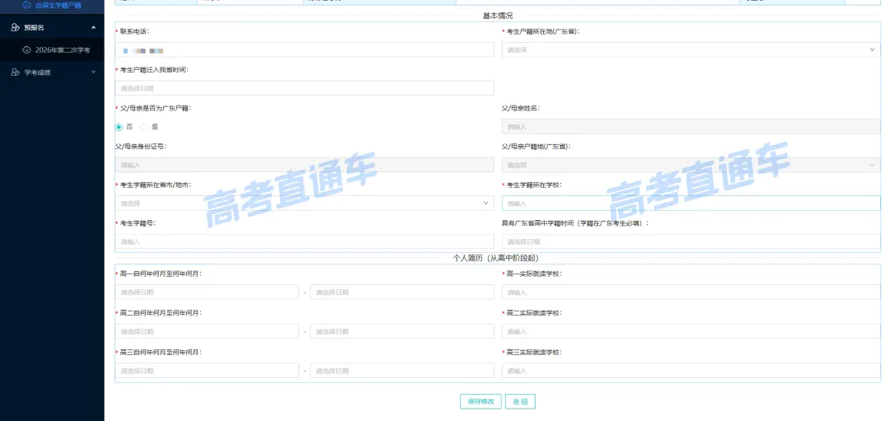Image resolution: width=890 pixels, height=421 pixels.
Task: Pick the 高三 start date field
Action: click(x=207, y=371)
